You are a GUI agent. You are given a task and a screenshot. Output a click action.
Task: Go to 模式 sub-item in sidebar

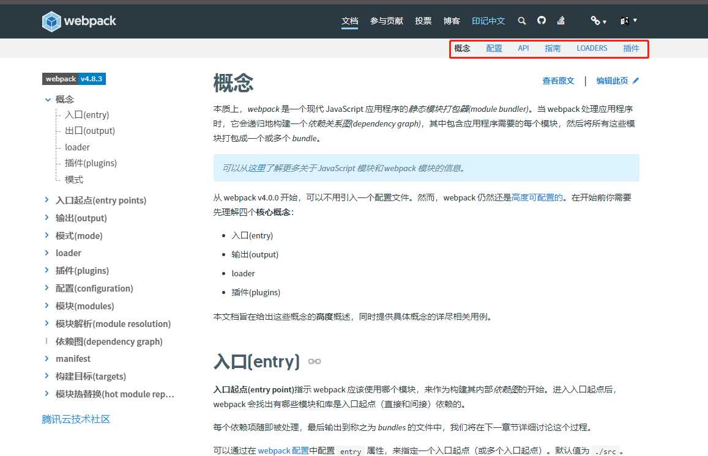coord(74,180)
